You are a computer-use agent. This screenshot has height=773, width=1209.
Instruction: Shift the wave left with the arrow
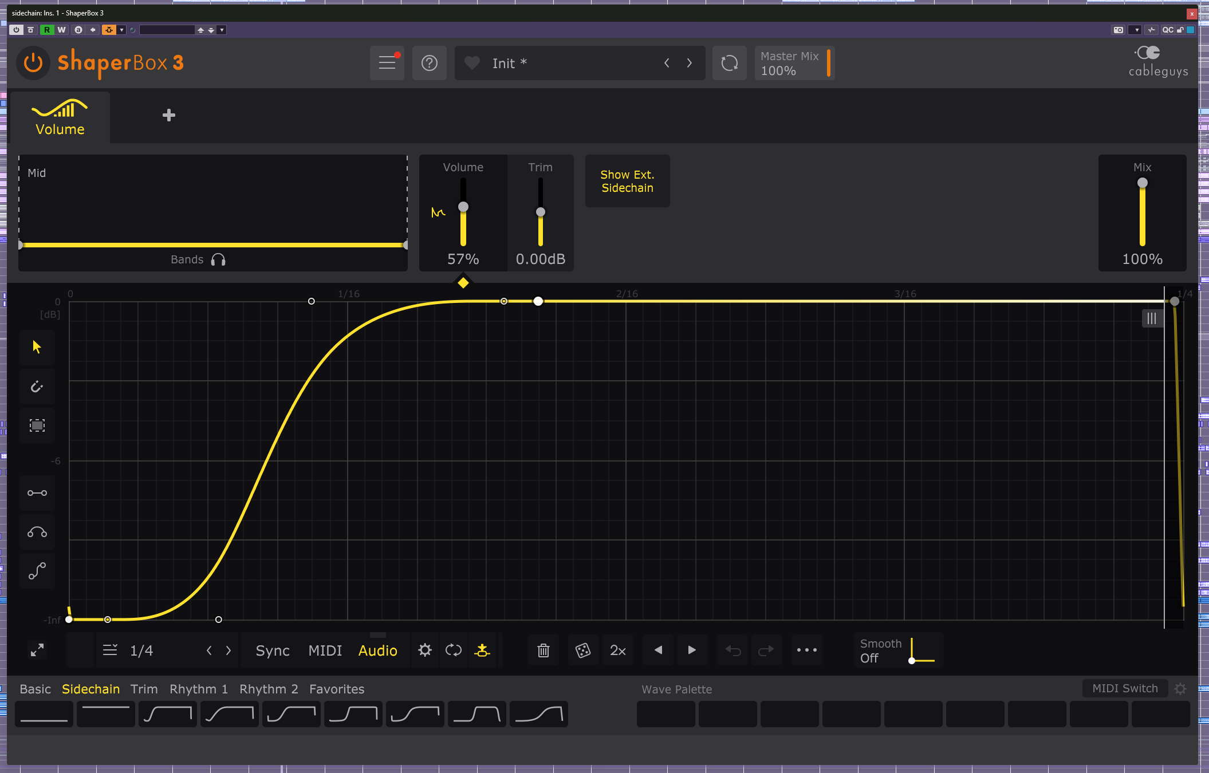point(659,650)
